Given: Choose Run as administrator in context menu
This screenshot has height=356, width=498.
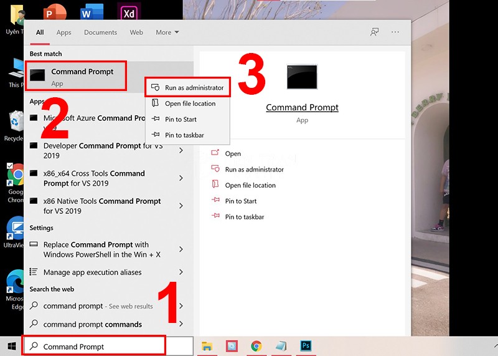Looking at the screenshot, I should (193, 88).
